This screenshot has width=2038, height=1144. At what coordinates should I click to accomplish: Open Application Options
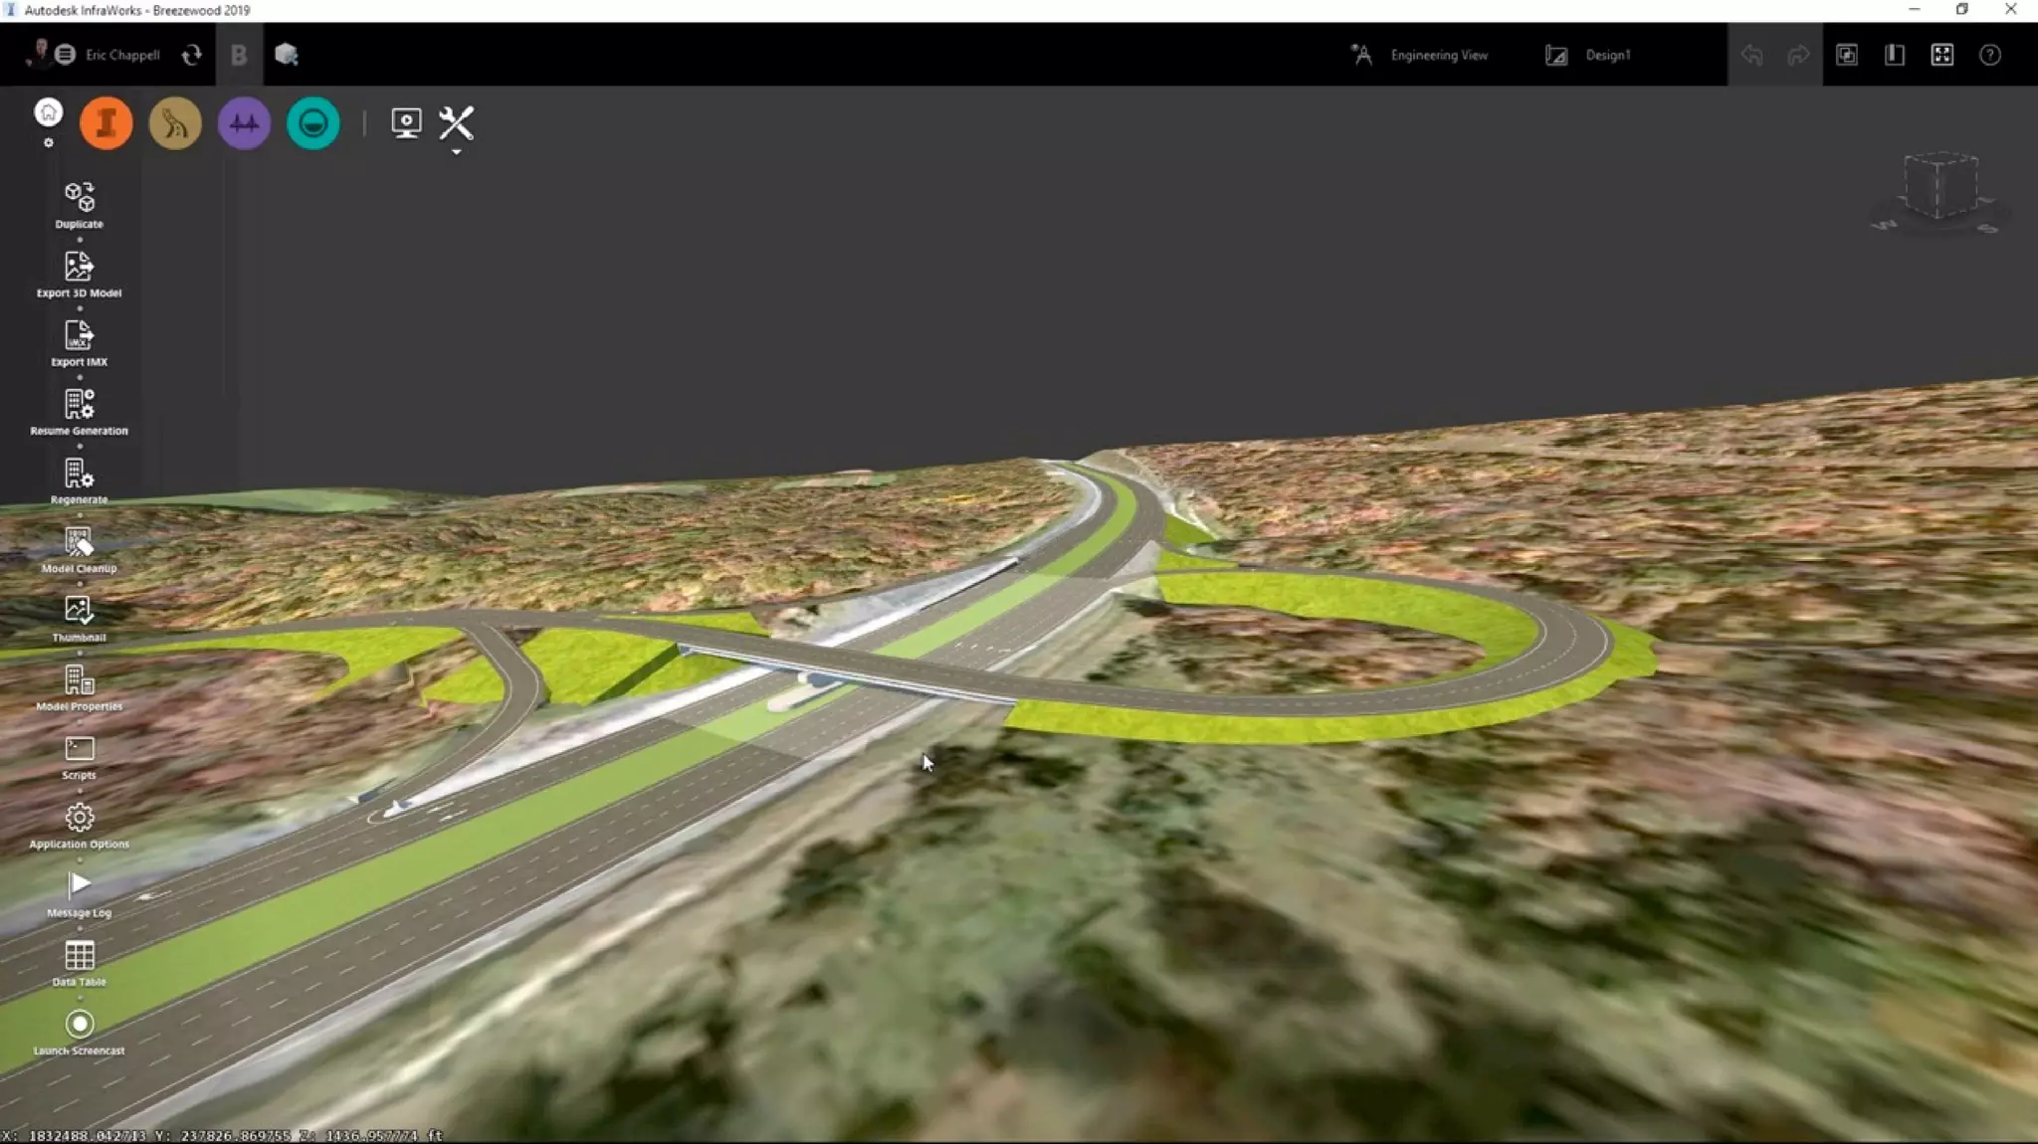pos(80,818)
